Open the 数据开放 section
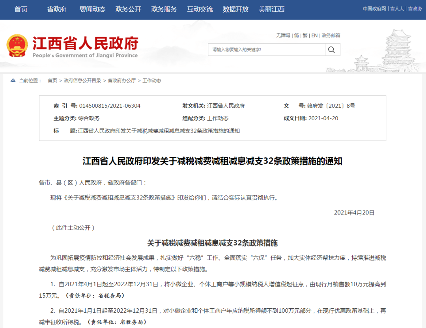This screenshot has height=328, width=426. [x=236, y=9]
